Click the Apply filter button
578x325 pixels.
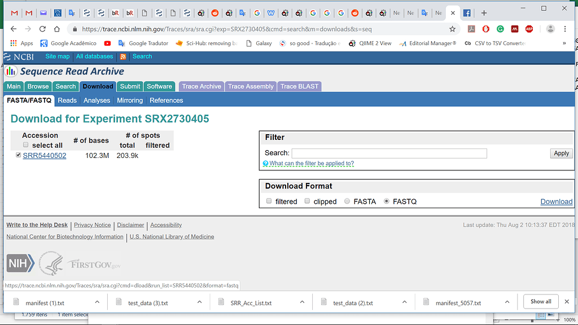pos(562,153)
